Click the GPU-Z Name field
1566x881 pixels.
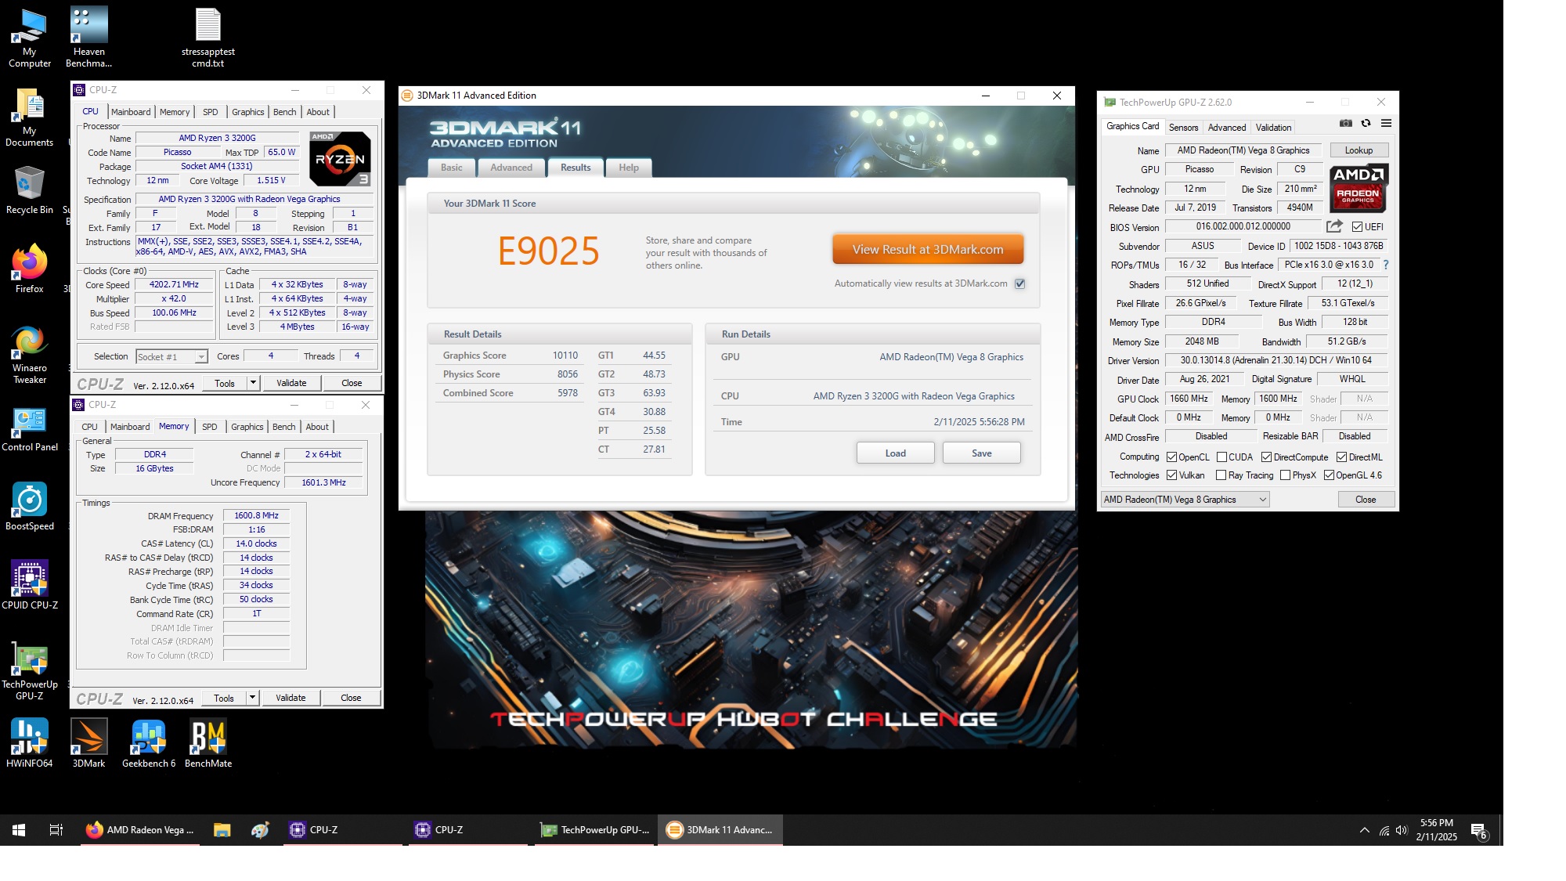point(1243,150)
